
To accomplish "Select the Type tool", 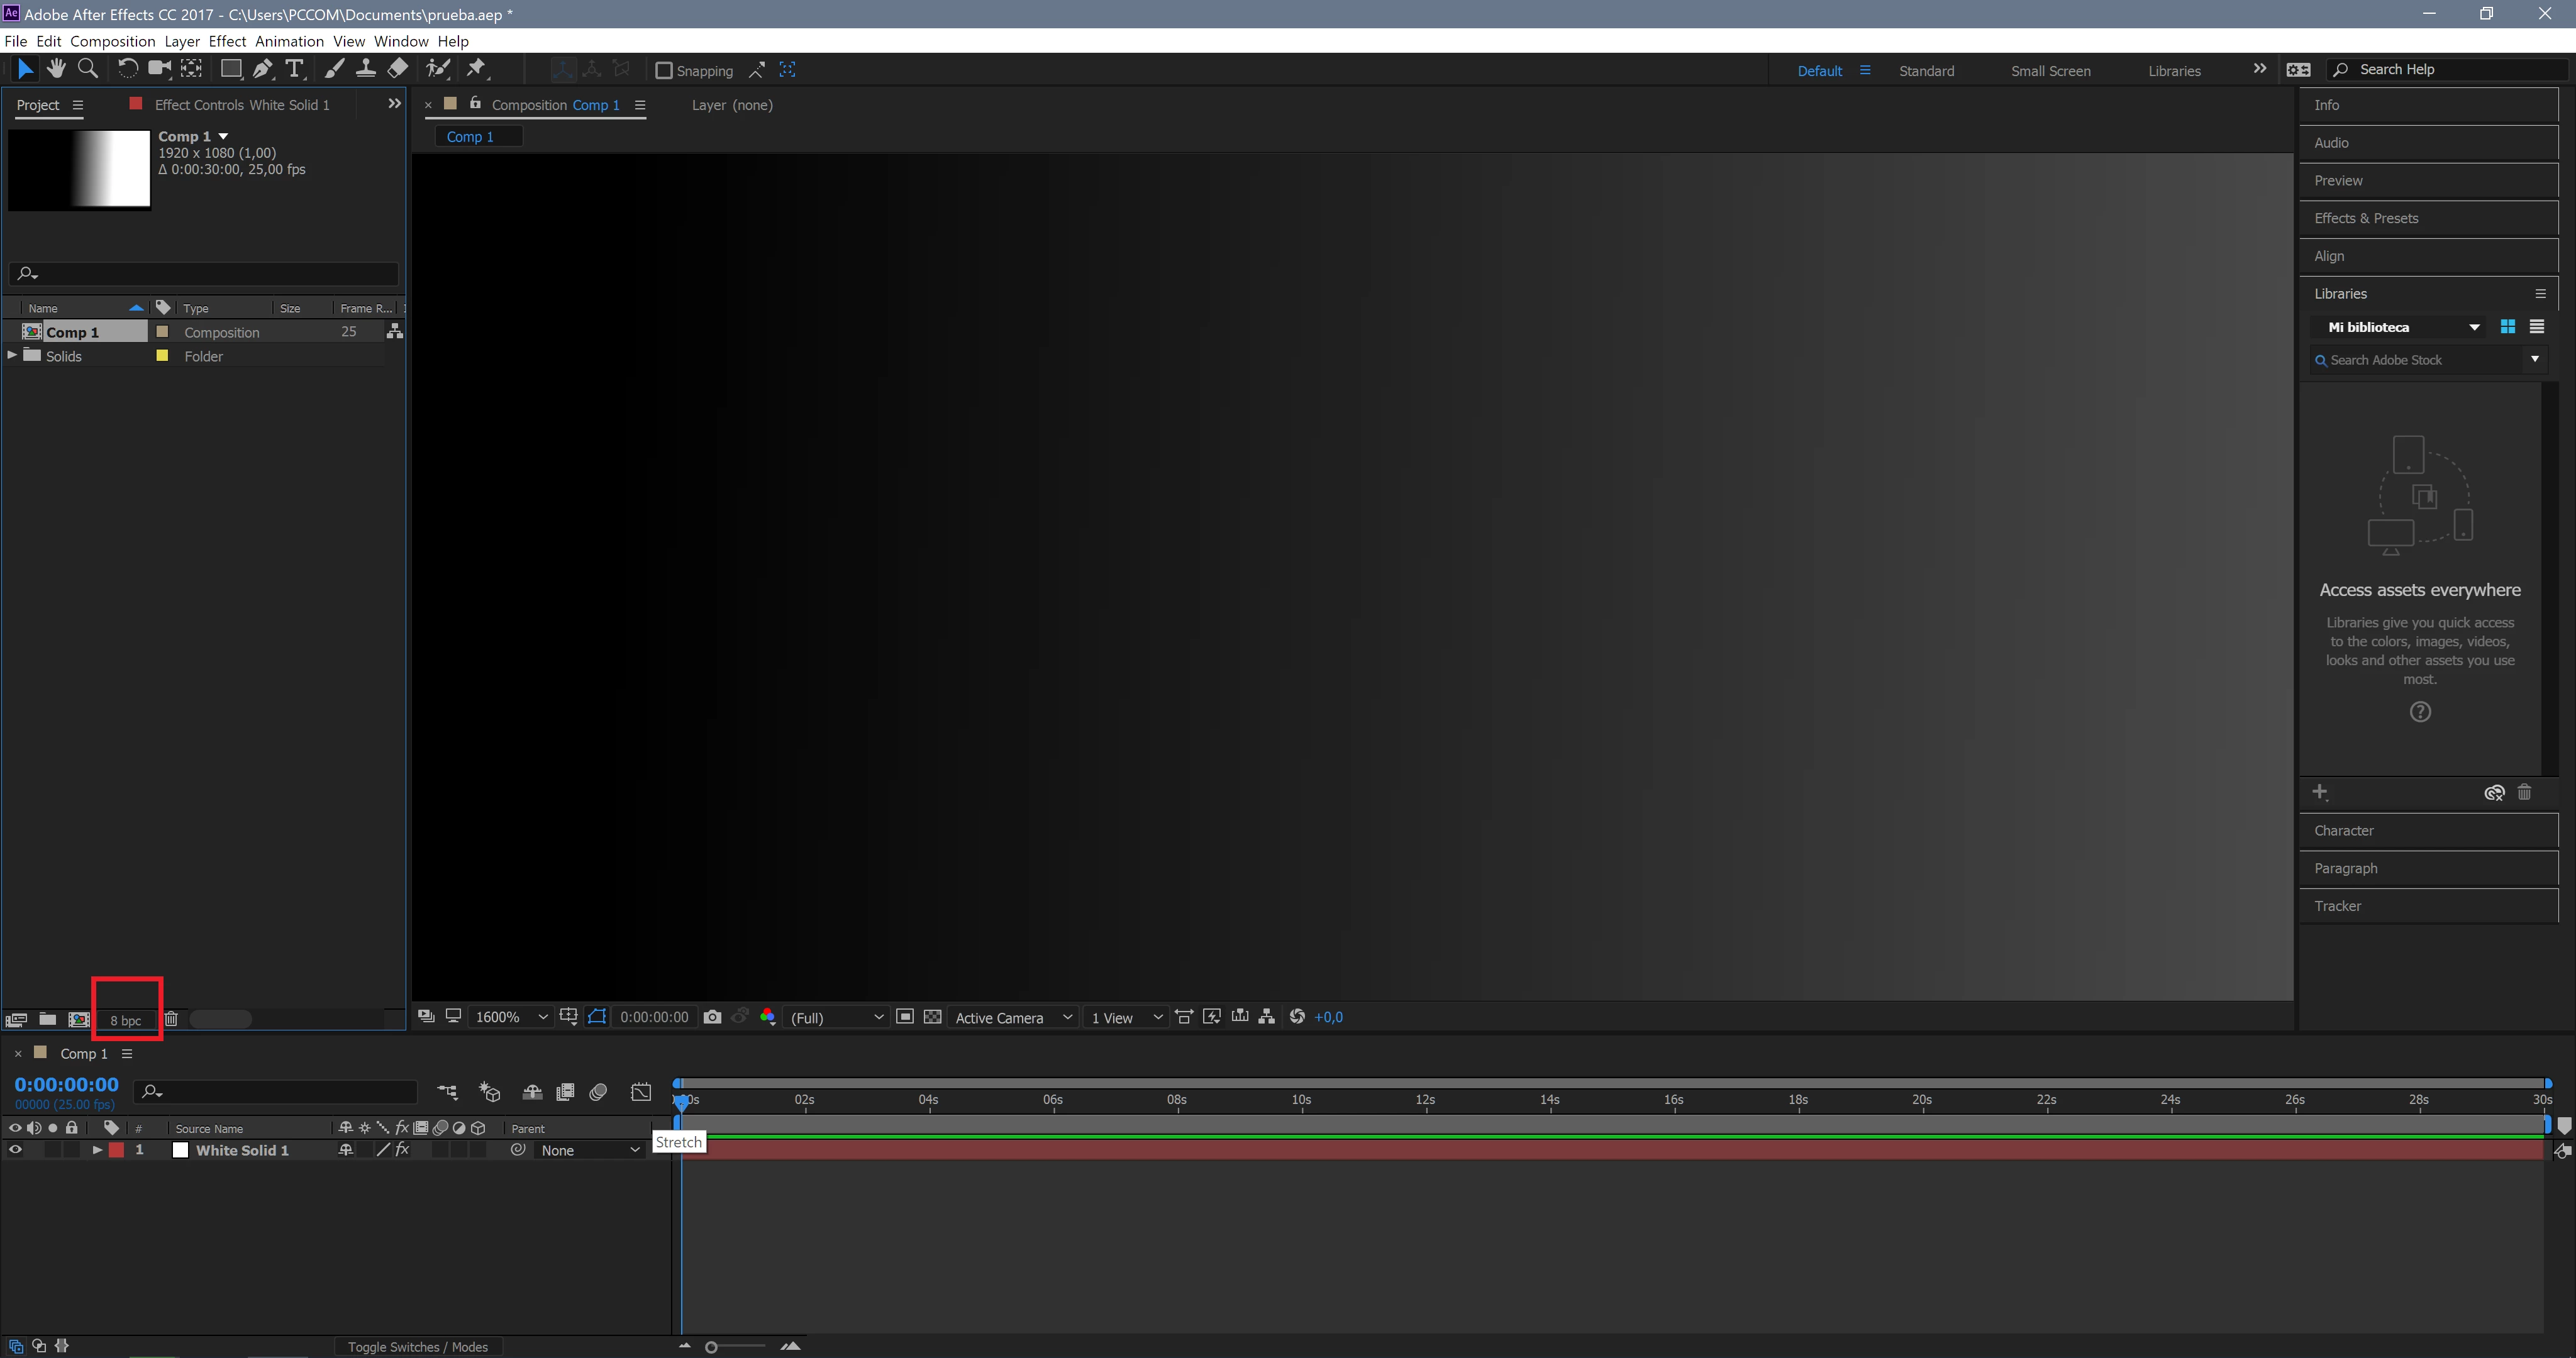I will pyautogui.click(x=294, y=69).
